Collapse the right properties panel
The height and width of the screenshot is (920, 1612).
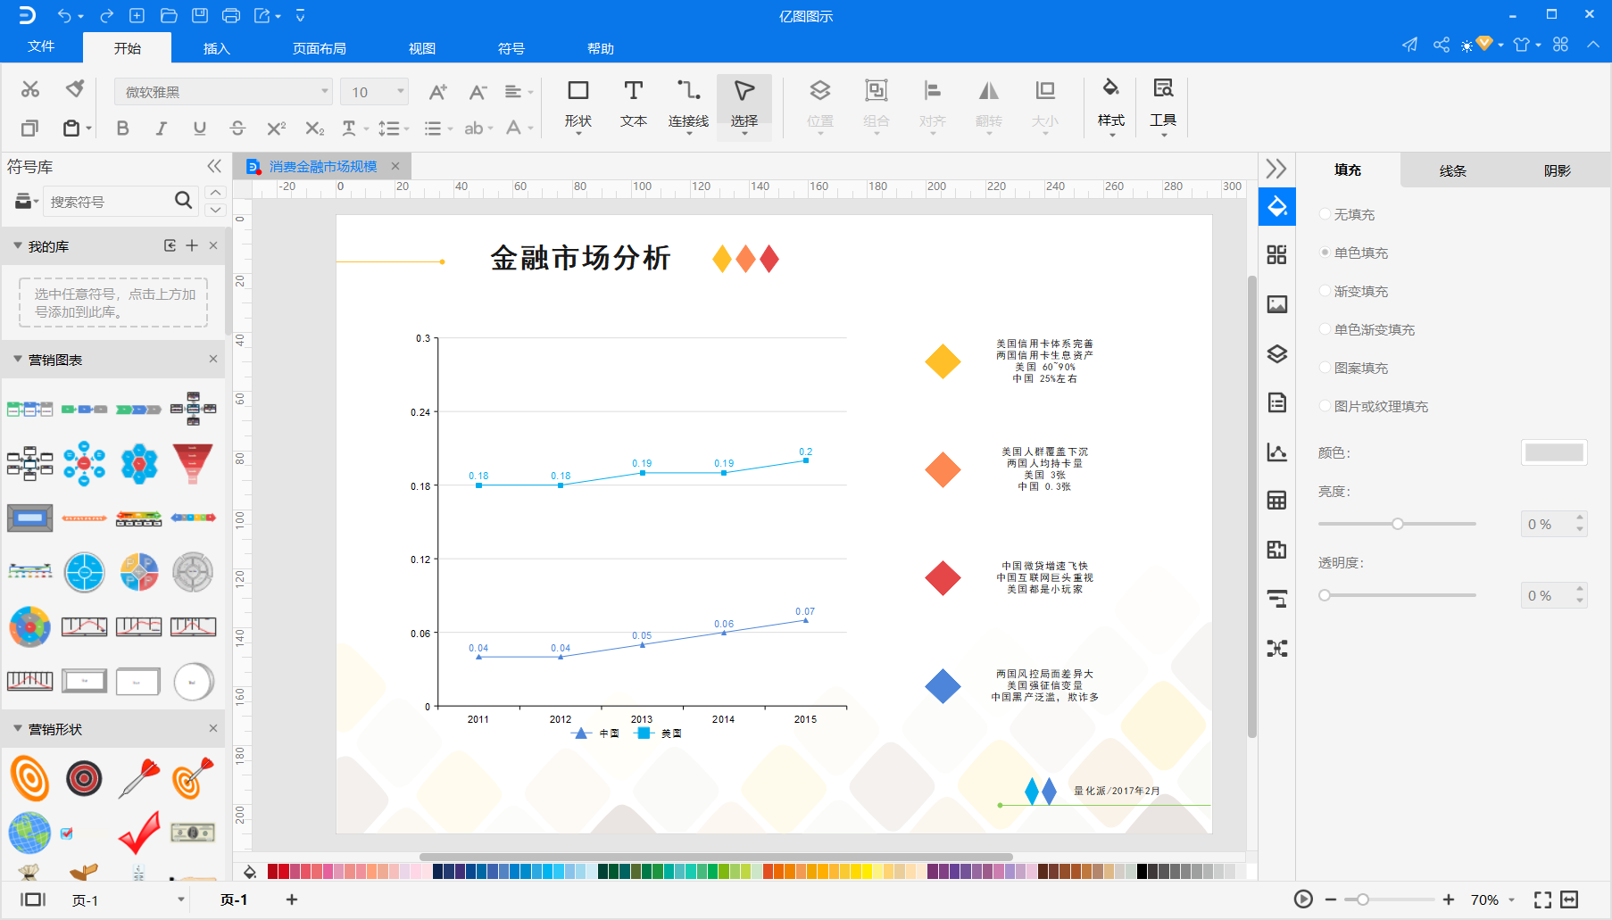1276,169
